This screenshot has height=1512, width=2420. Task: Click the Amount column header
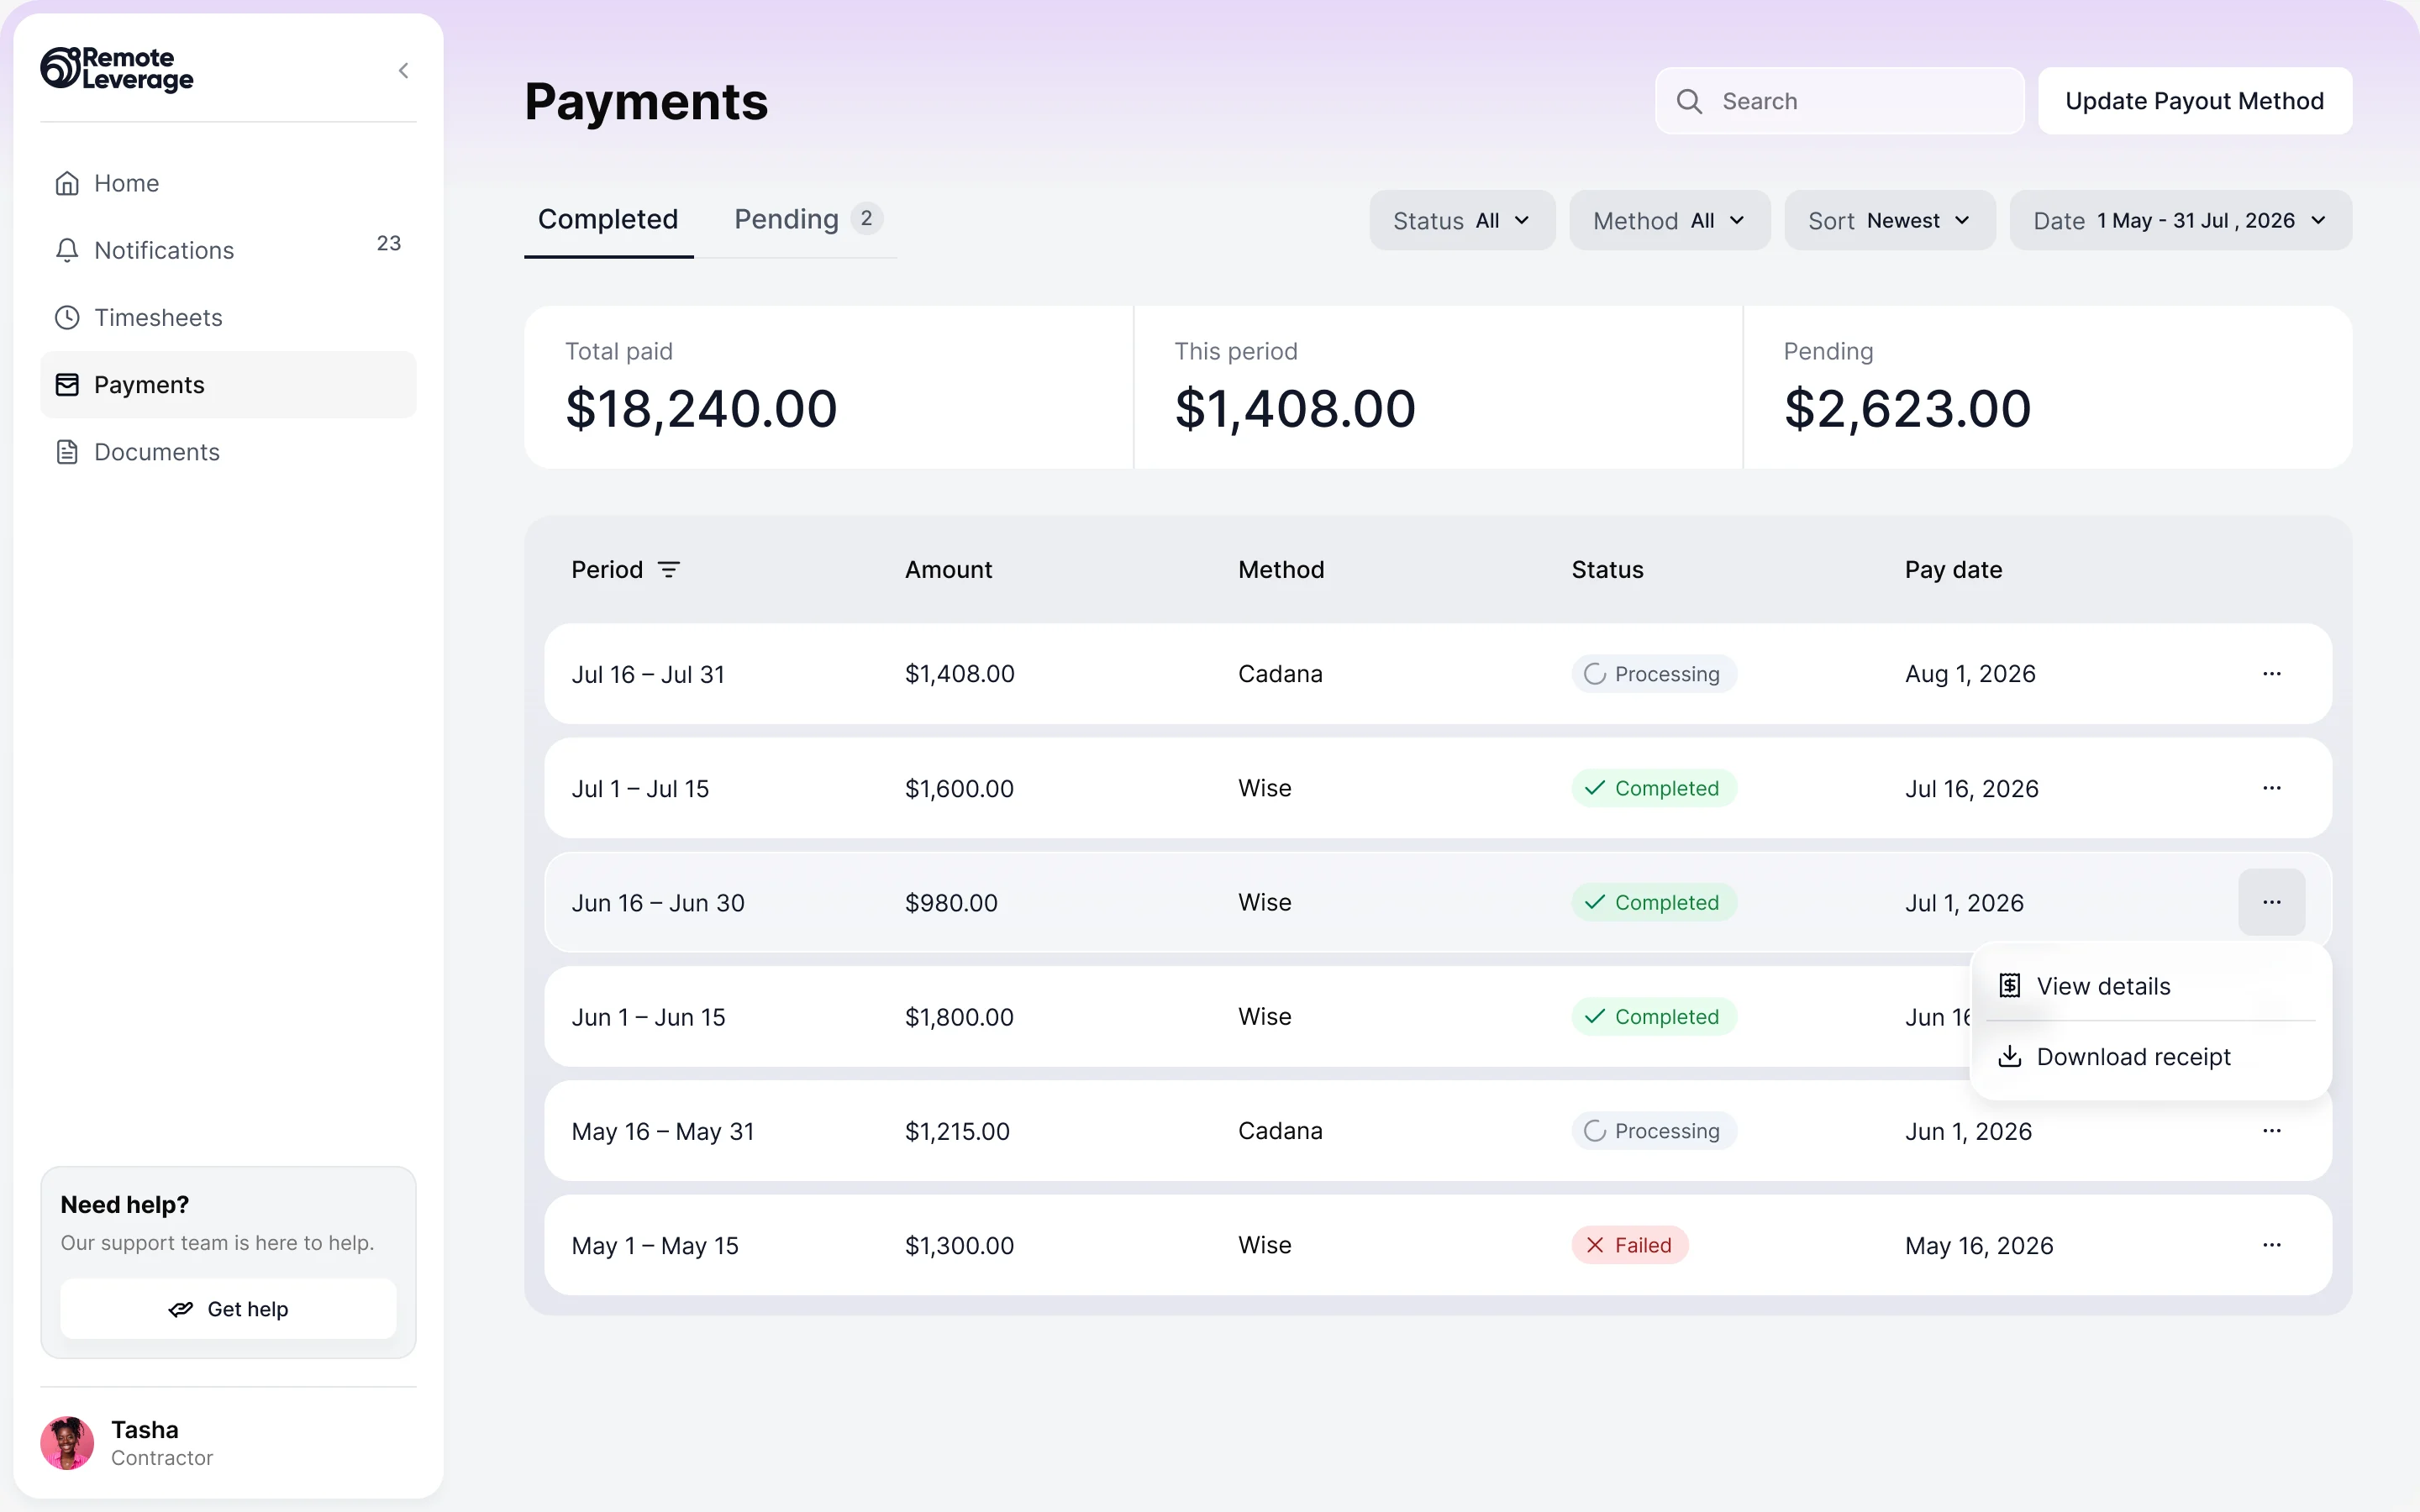pos(948,570)
